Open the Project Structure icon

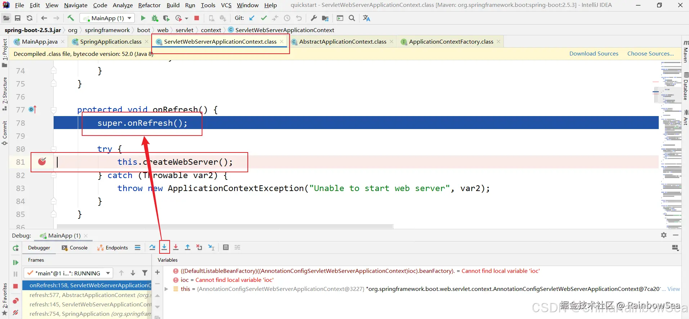325,18
